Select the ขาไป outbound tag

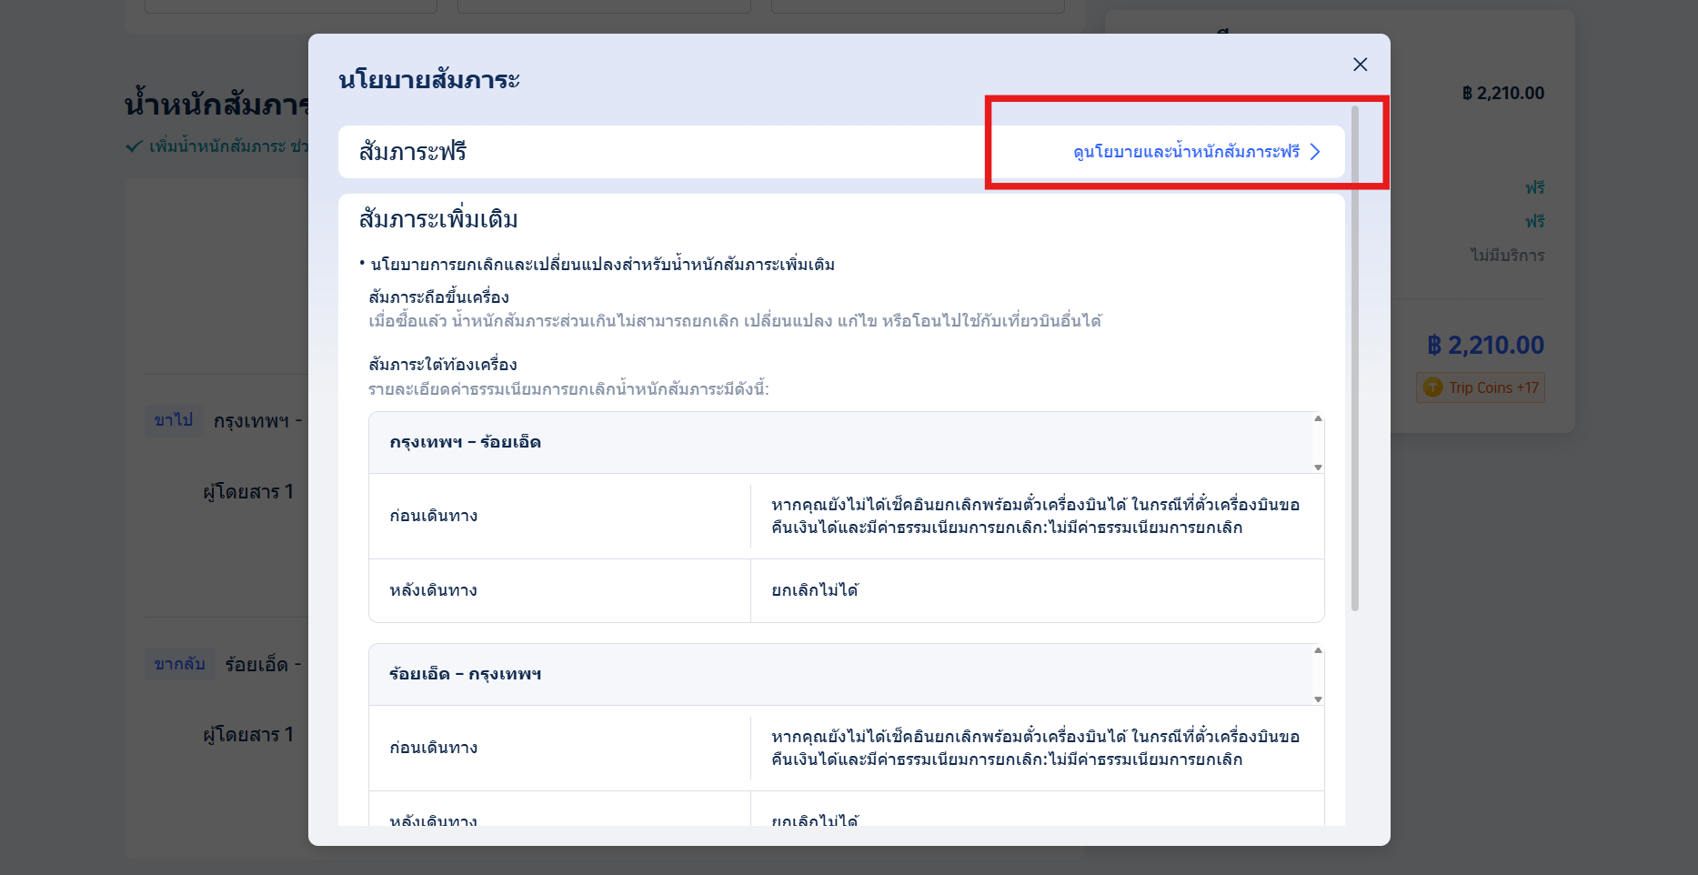coord(174,420)
